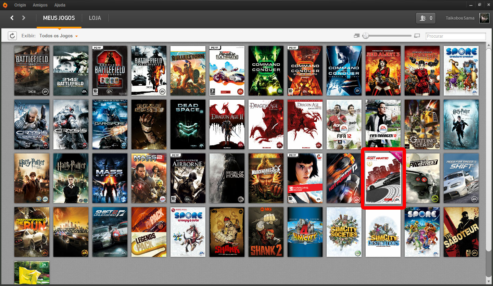Open the friends list button
This screenshot has height=286, width=493.
426,18
